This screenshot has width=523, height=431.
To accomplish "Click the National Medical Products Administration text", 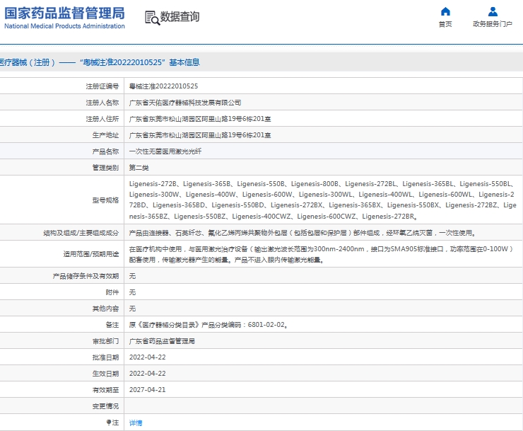I will [x=64, y=26].
